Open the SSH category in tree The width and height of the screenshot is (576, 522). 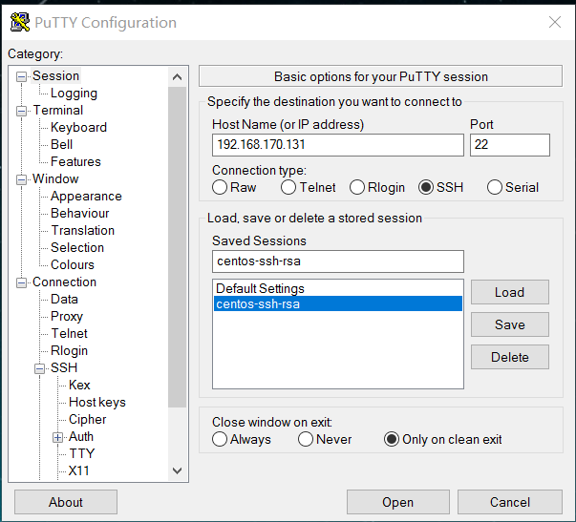[x=64, y=367]
